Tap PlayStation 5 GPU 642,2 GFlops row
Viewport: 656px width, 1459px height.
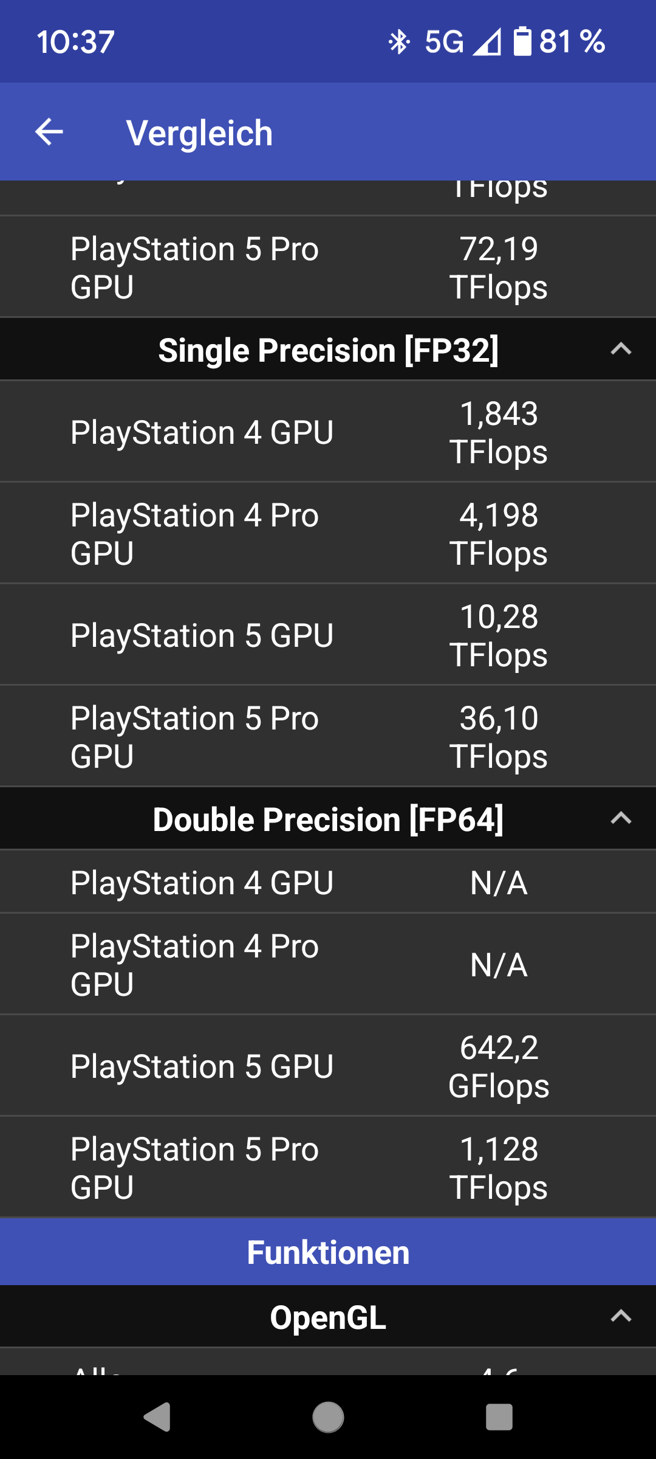[x=328, y=1066]
